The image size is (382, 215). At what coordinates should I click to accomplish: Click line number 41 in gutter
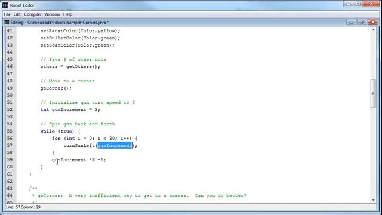(x=10, y=31)
